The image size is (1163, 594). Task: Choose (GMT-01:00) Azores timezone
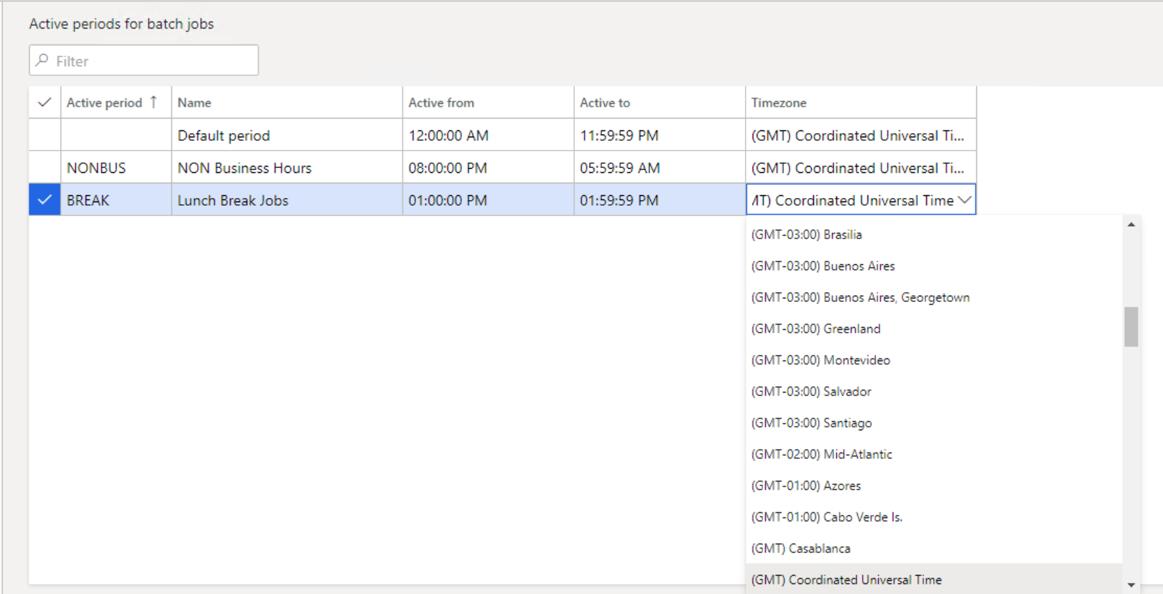(934, 485)
